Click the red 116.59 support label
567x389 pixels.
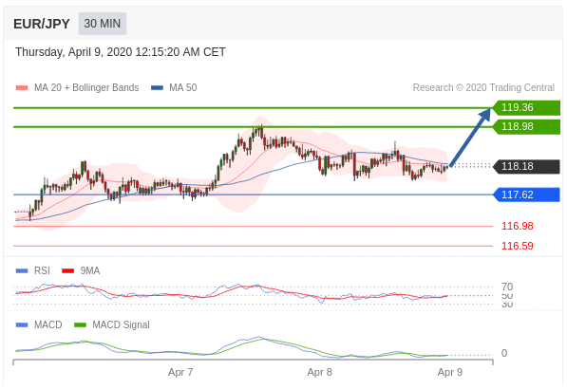[x=517, y=246]
